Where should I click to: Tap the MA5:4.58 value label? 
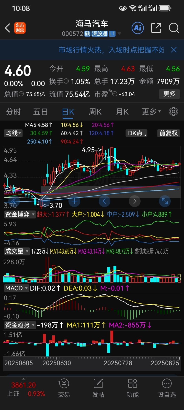pyautogui.click(x=39, y=125)
